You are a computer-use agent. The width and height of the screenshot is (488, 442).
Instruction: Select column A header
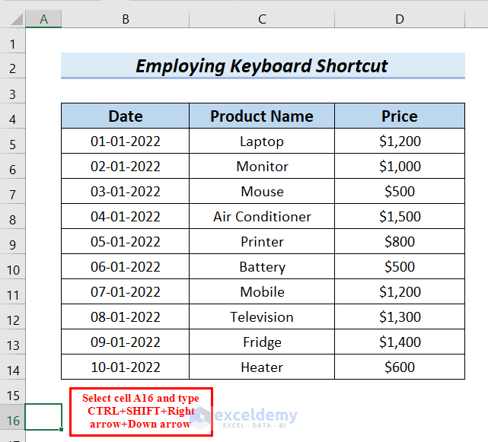[x=43, y=19]
